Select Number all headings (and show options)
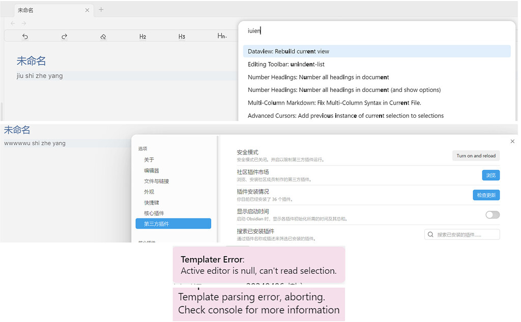 pyautogui.click(x=377, y=90)
